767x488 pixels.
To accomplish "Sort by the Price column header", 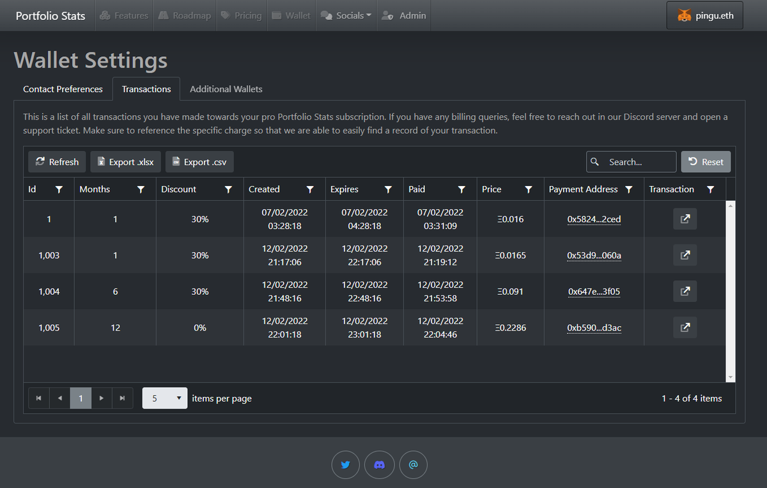I will 492,189.
